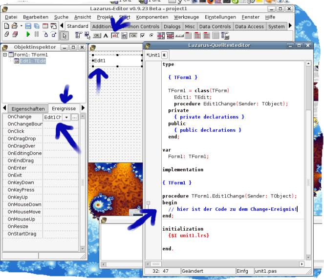Screen dimensions: 324x280
Task: Open the recent files dropdown beside Open
Action: [22, 26]
